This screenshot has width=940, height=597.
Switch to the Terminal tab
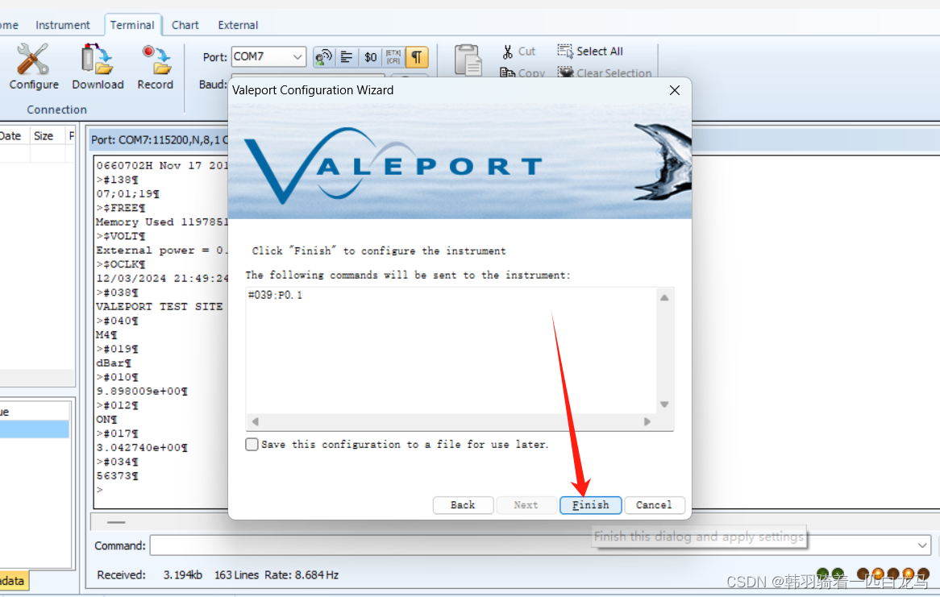pyautogui.click(x=132, y=25)
